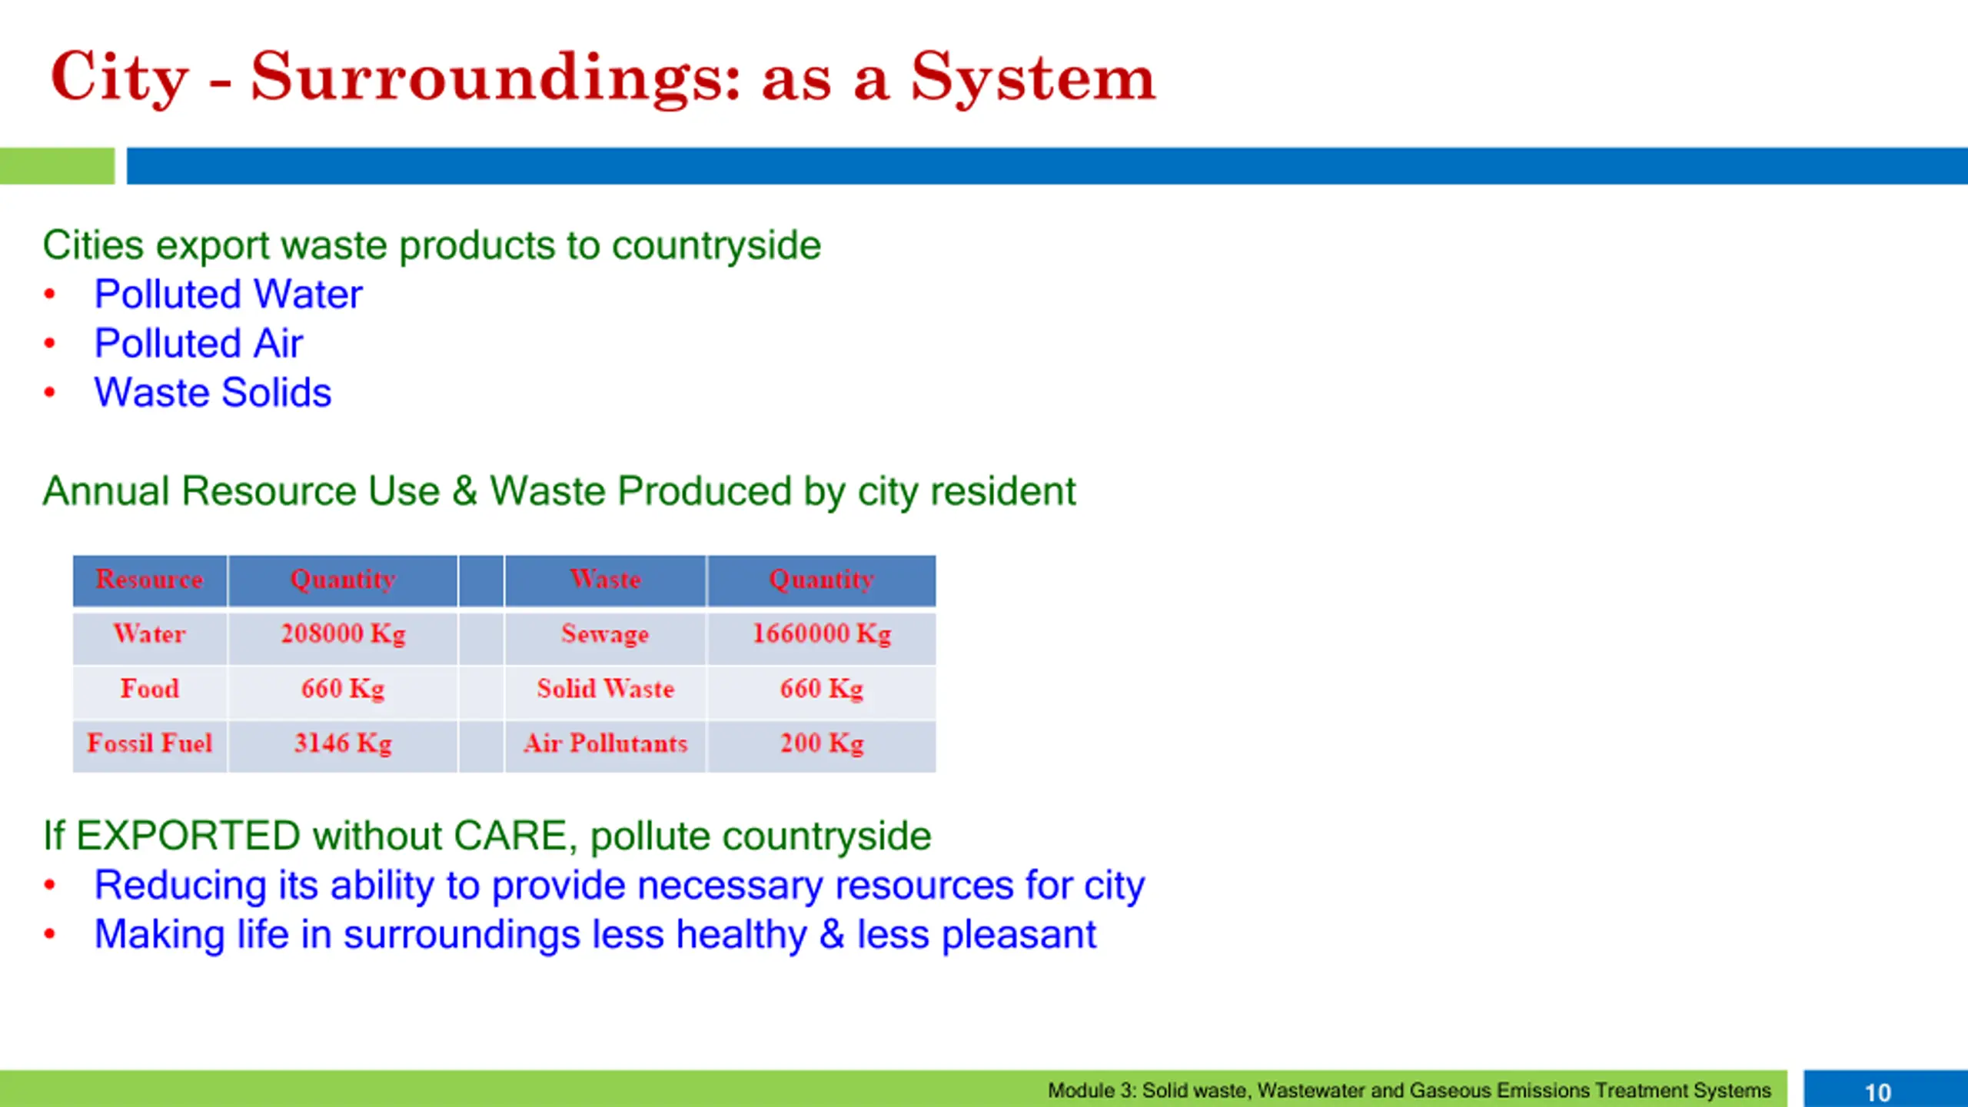
Task: Click the 'Waste' table header cell
Action: point(605,580)
